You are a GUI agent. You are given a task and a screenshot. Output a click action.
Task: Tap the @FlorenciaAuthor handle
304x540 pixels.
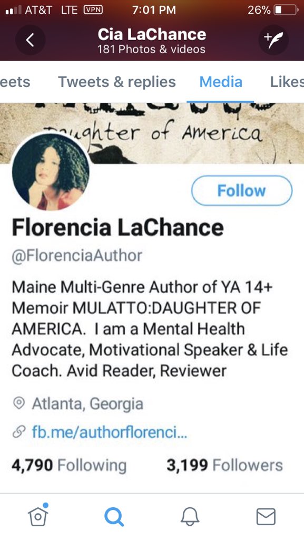pos(77,256)
